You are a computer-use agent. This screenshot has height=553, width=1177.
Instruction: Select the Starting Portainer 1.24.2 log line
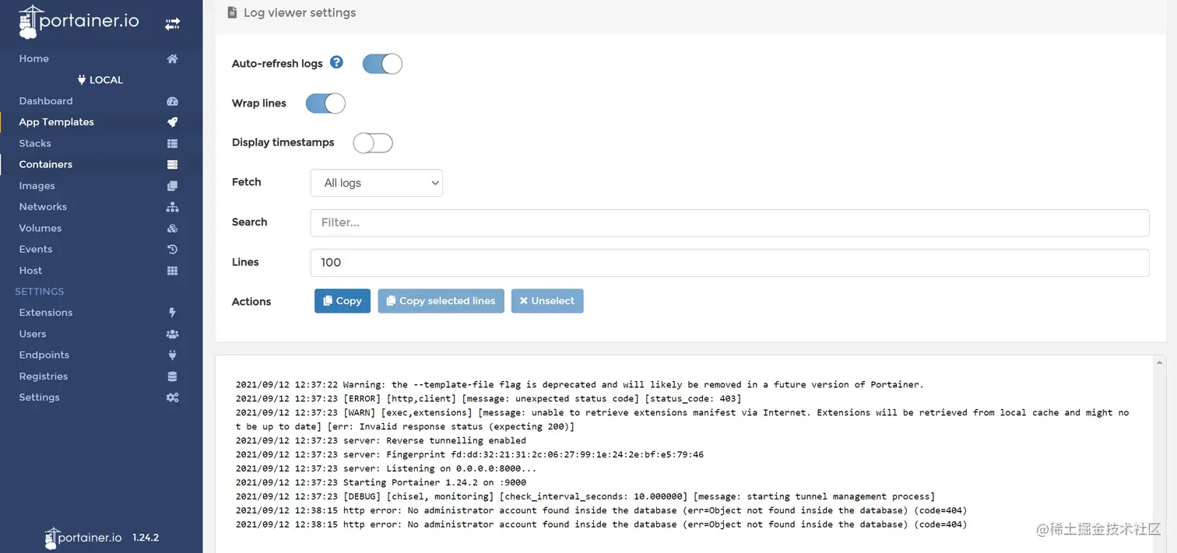pyautogui.click(x=381, y=483)
